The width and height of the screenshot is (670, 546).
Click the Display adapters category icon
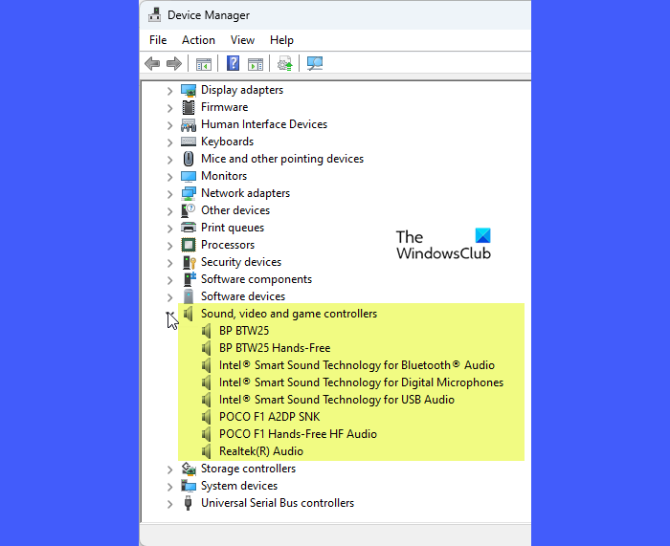click(x=188, y=90)
